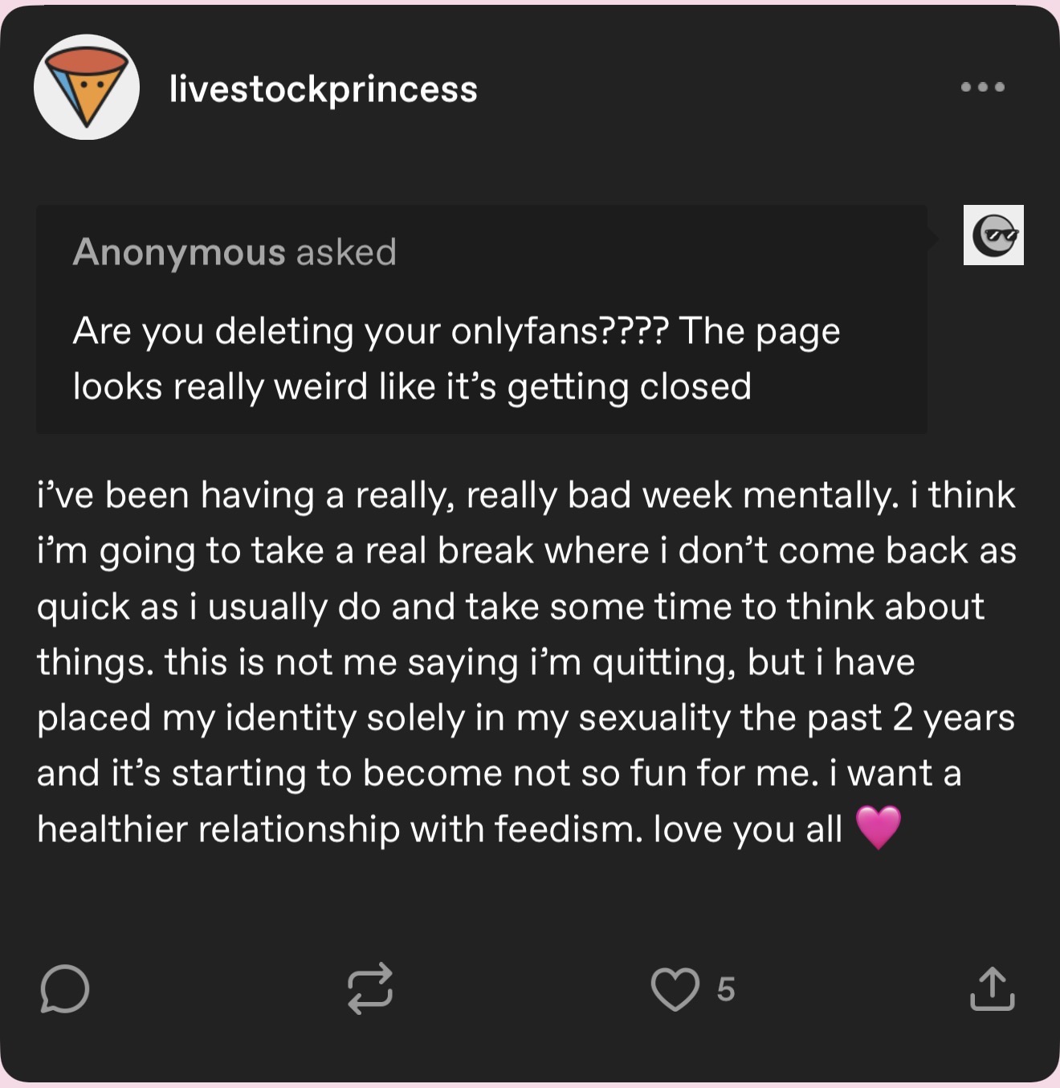View the 5 notes count
The height and width of the screenshot is (1088, 1060).
726,989
